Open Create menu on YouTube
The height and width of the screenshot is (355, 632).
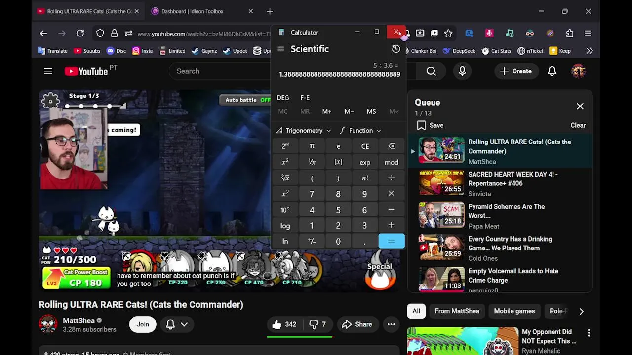point(515,71)
